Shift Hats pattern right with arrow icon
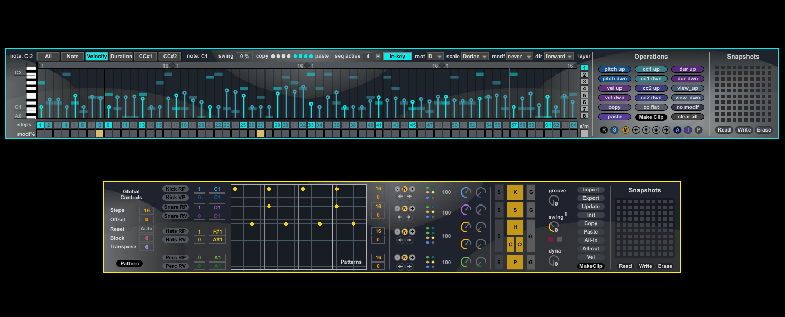The width and height of the screenshot is (785, 317). click(x=409, y=240)
